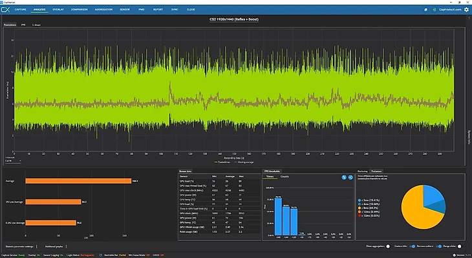Viewport: 472px width, 258px height.
Task: Select the Counts view in FPS thresholds
Action: click(x=285, y=176)
